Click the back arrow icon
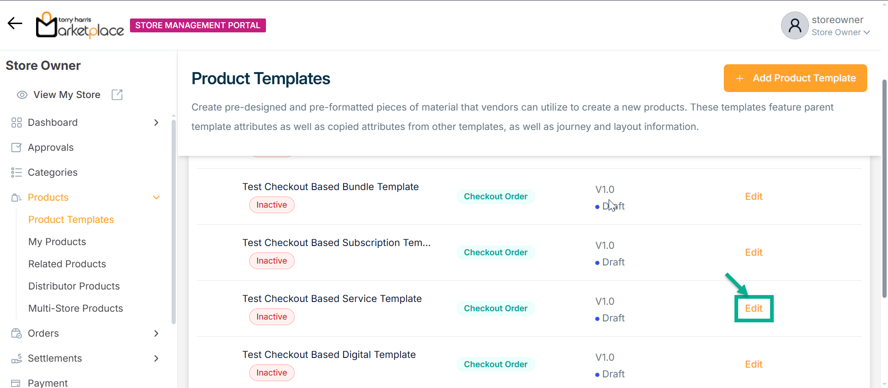 tap(15, 24)
